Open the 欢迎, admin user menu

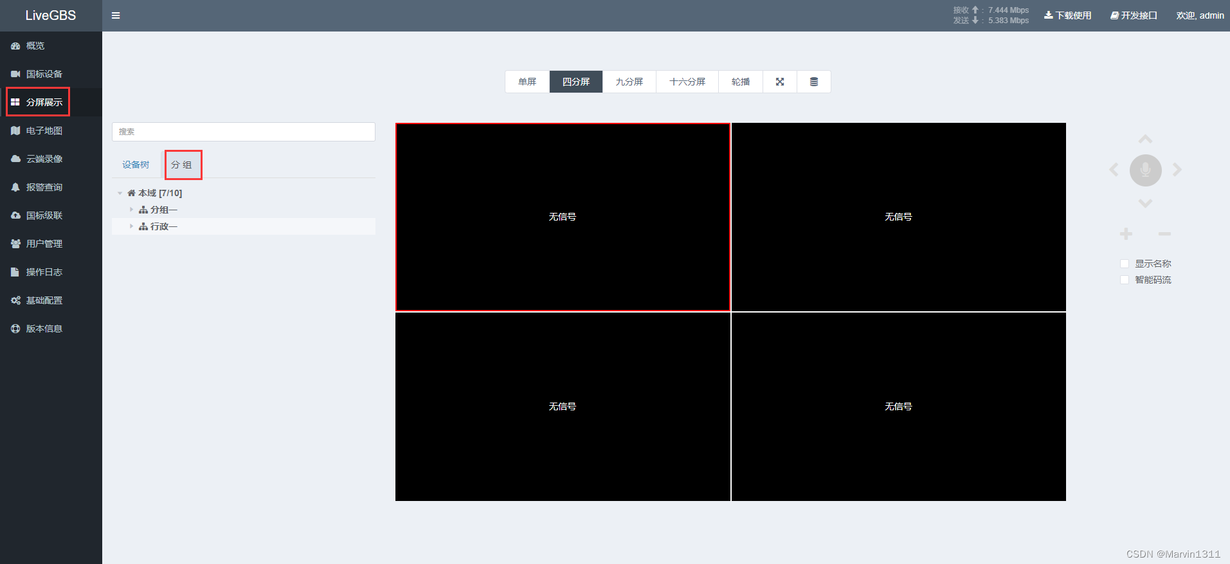pyautogui.click(x=1200, y=15)
